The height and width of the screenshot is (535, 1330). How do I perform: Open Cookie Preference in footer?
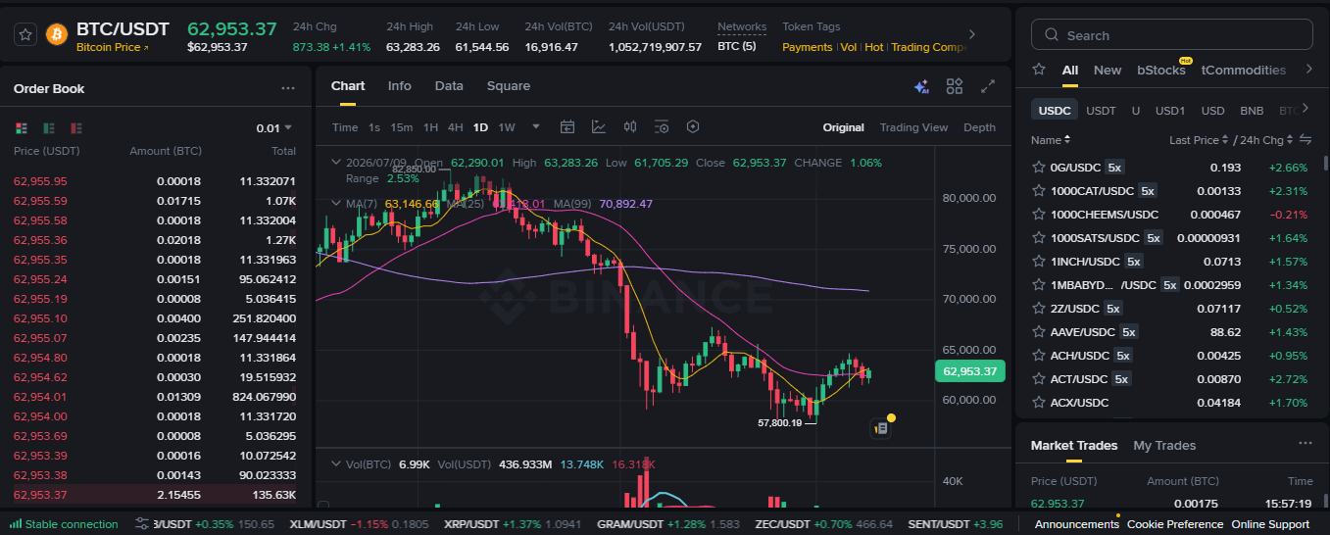(x=1175, y=524)
